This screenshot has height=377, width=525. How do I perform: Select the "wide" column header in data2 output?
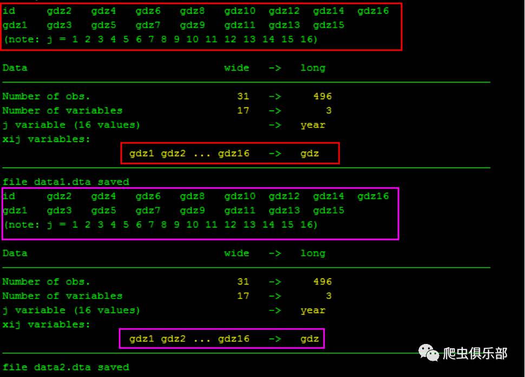pos(237,253)
